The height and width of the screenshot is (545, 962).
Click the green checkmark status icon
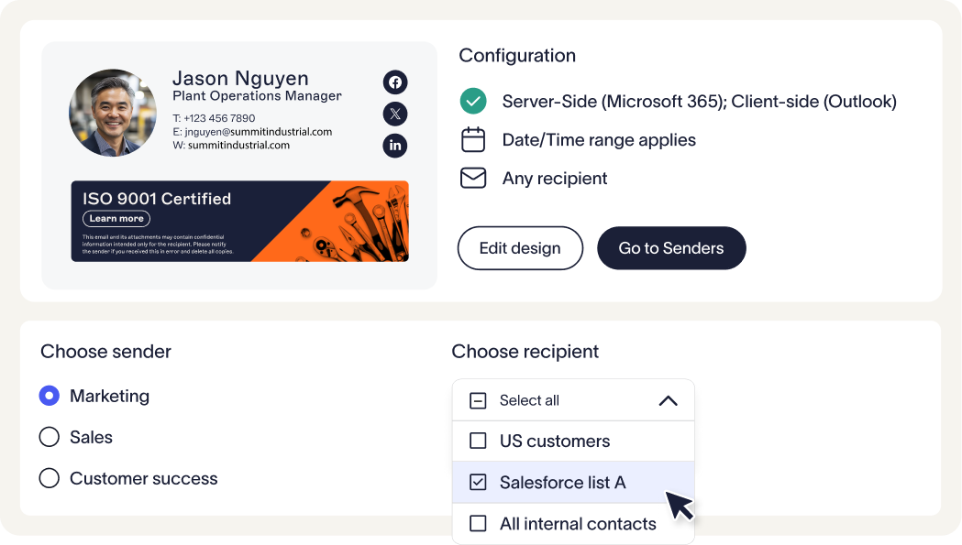pos(472,101)
